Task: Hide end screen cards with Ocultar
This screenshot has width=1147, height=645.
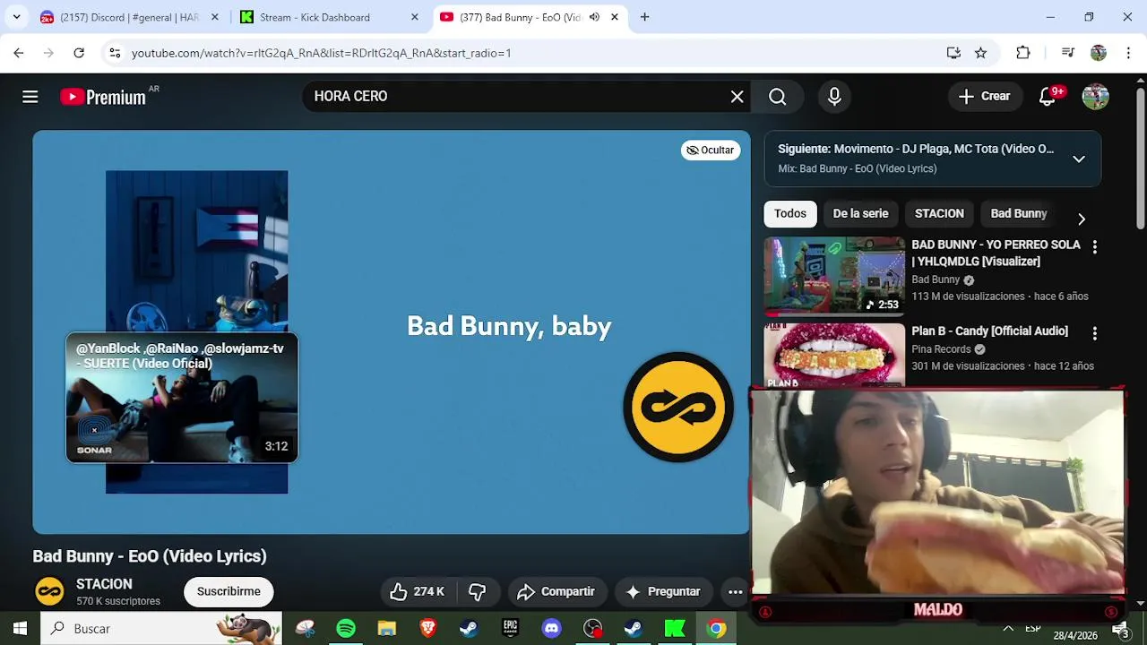Action: point(710,150)
